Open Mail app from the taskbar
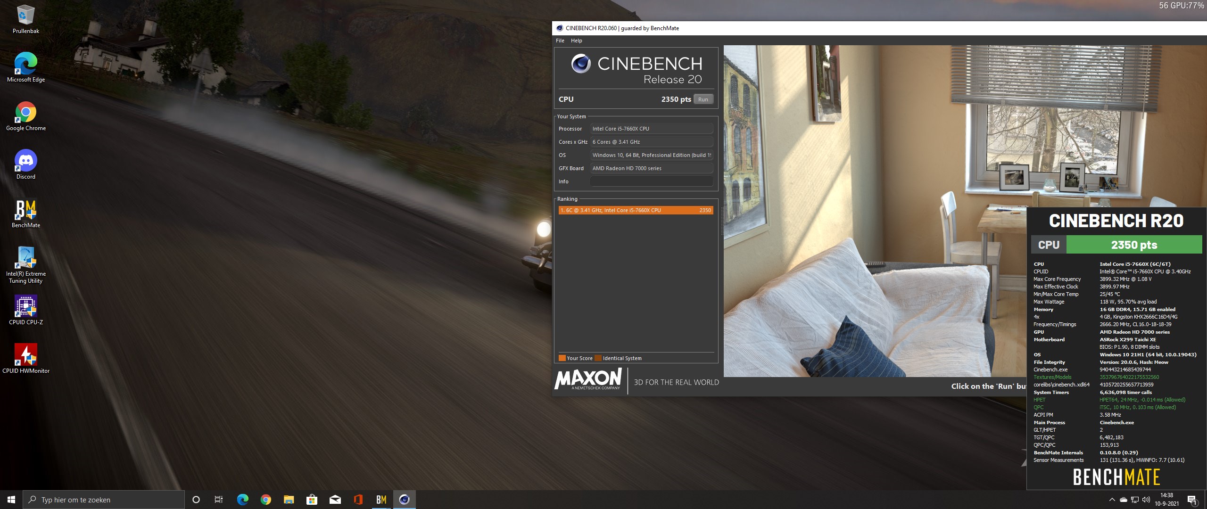The height and width of the screenshot is (509, 1207). [x=335, y=500]
